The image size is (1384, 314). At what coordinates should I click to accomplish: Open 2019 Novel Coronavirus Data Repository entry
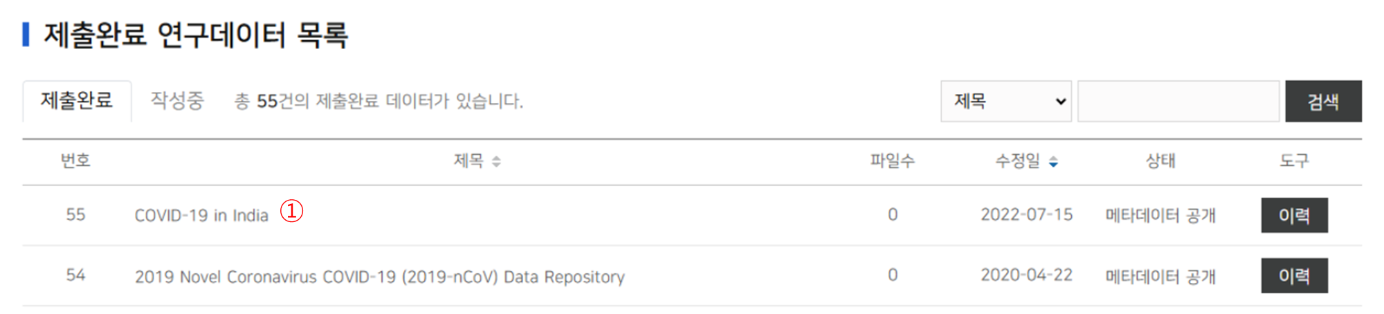point(379,277)
